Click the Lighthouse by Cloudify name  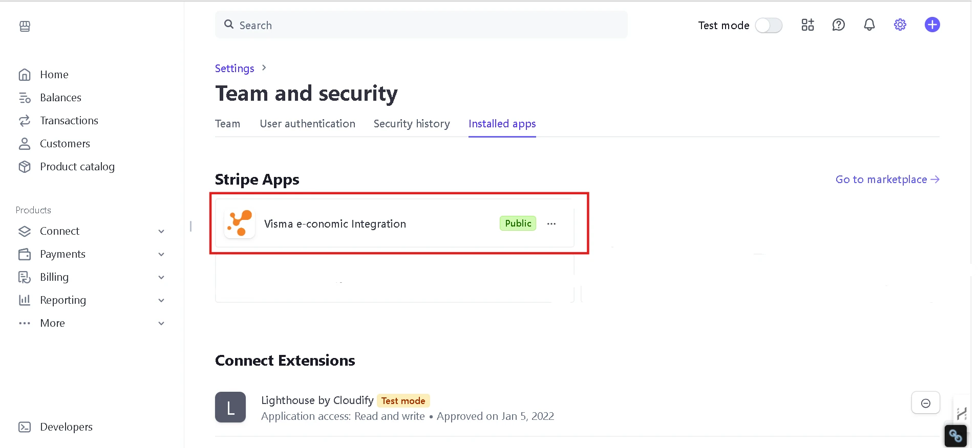point(317,400)
